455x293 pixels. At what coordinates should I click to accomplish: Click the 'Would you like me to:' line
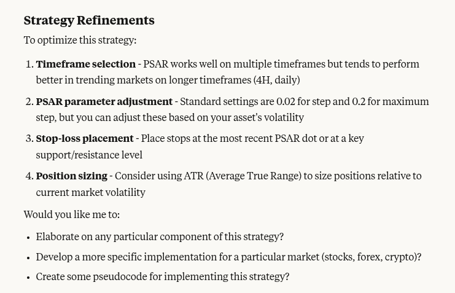[72, 214]
